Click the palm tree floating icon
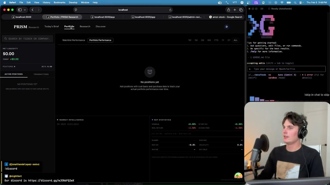 pyautogui.click(x=238, y=176)
